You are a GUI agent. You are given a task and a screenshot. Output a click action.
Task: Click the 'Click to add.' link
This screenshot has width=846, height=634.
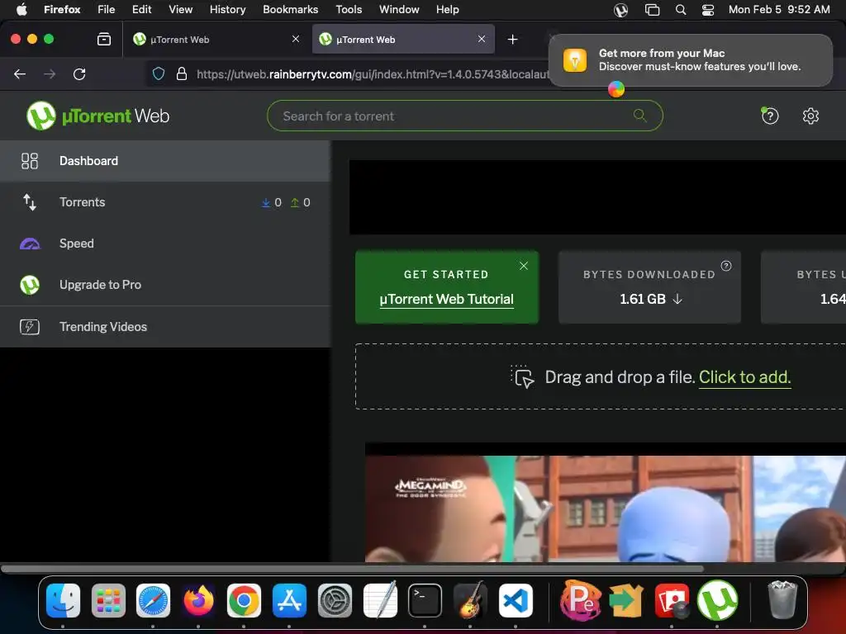744,376
